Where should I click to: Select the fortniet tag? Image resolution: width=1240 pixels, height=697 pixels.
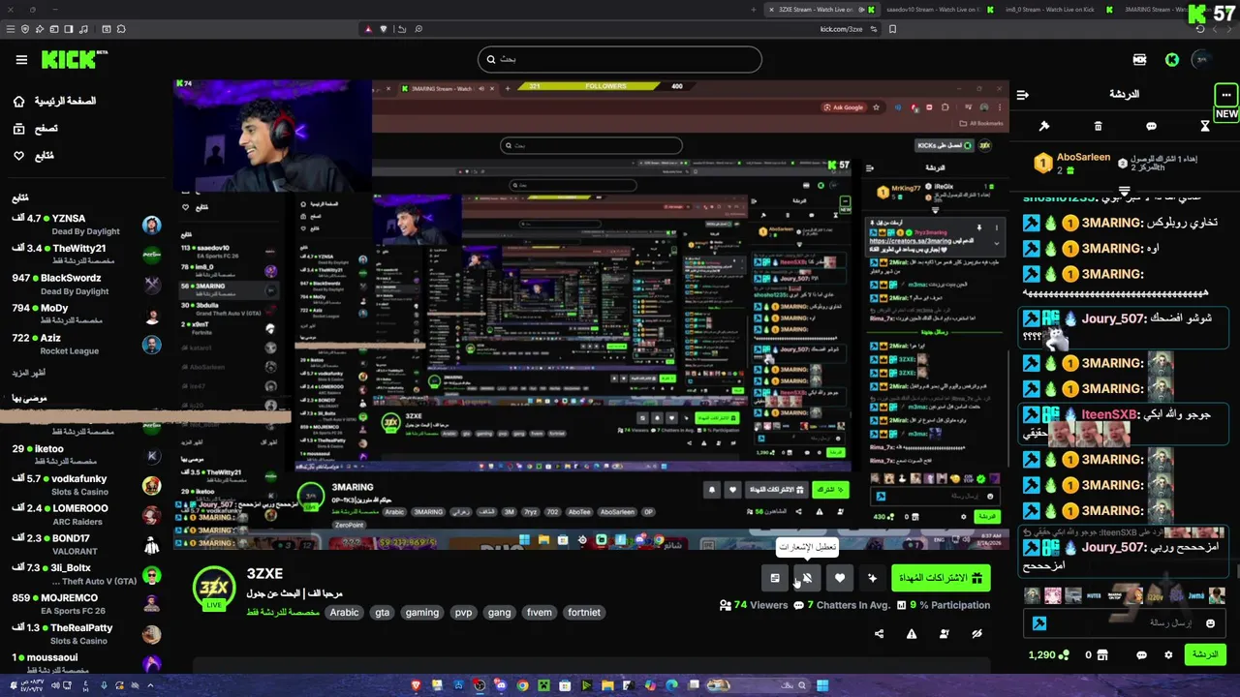584,612
